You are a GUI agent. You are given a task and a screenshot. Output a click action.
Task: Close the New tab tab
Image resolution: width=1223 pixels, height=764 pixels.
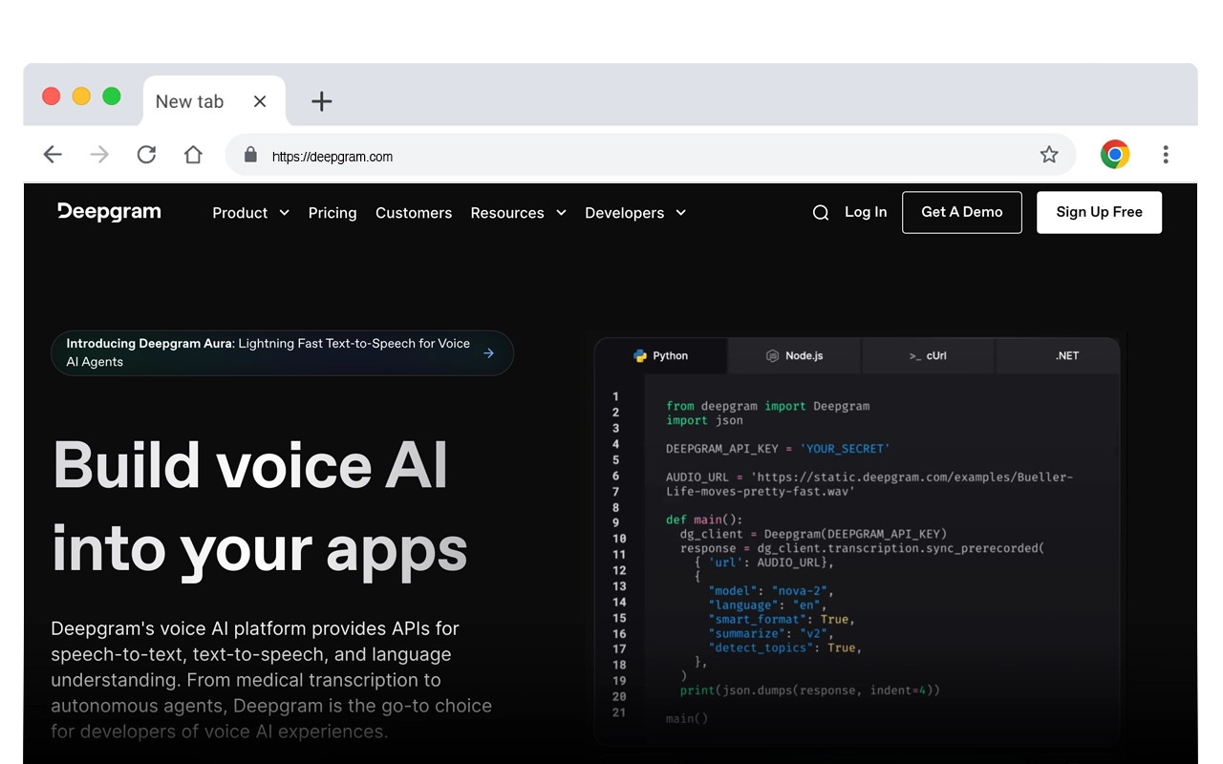pos(260,101)
